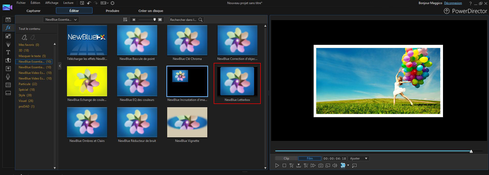Screen dimensions: 489x175
Task: Expand the Ajuster zoom dropdown
Action: click(x=358, y=158)
